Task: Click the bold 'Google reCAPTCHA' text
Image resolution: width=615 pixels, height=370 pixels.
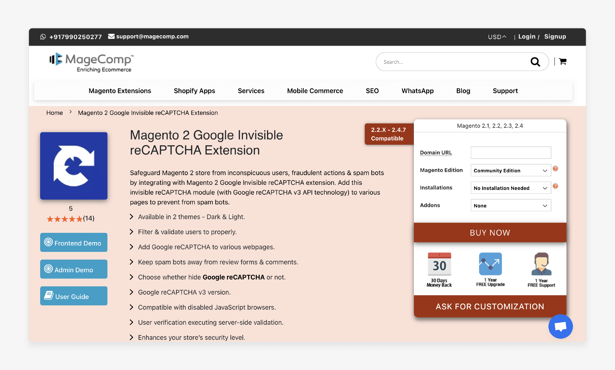Action: point(234,277)
